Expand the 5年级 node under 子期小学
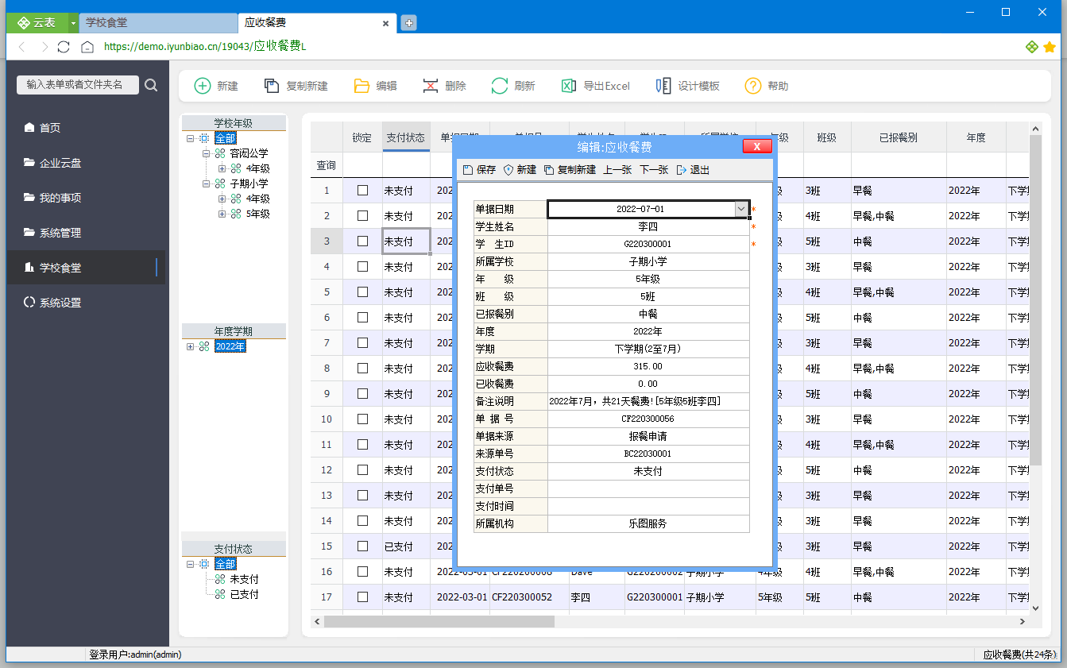The image size is (1067, 668). (222, 214)
